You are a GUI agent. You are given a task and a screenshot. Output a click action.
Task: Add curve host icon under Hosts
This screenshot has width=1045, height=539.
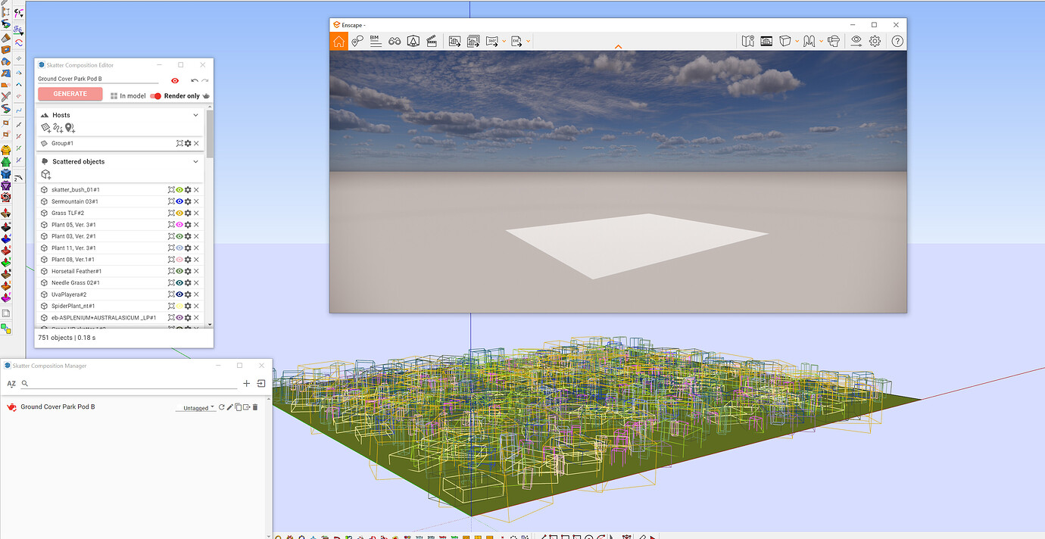point(58,128)
